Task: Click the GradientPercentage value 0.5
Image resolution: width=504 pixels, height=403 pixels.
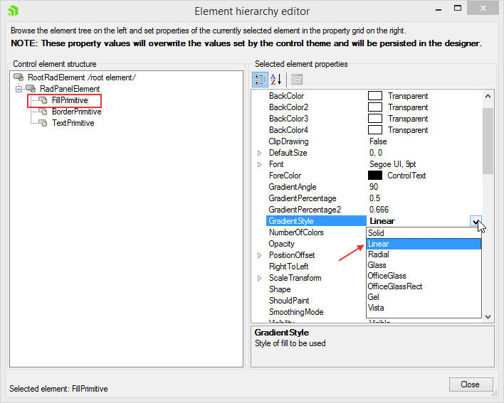Action: pos(374,198)
